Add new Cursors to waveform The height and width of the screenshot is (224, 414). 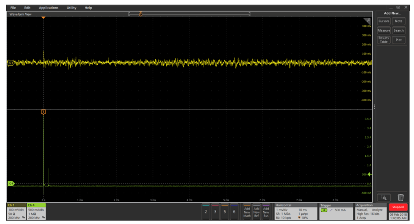(384, 21)
